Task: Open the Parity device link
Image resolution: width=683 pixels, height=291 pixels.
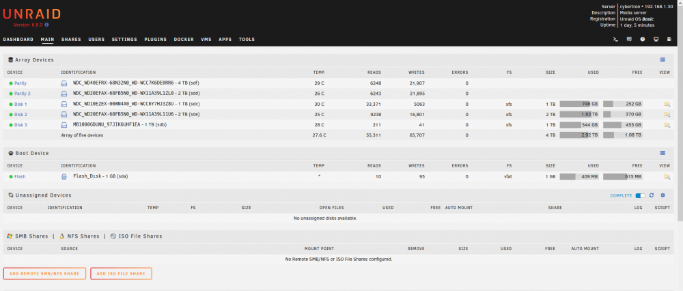Action: click(x=20, y=83)
